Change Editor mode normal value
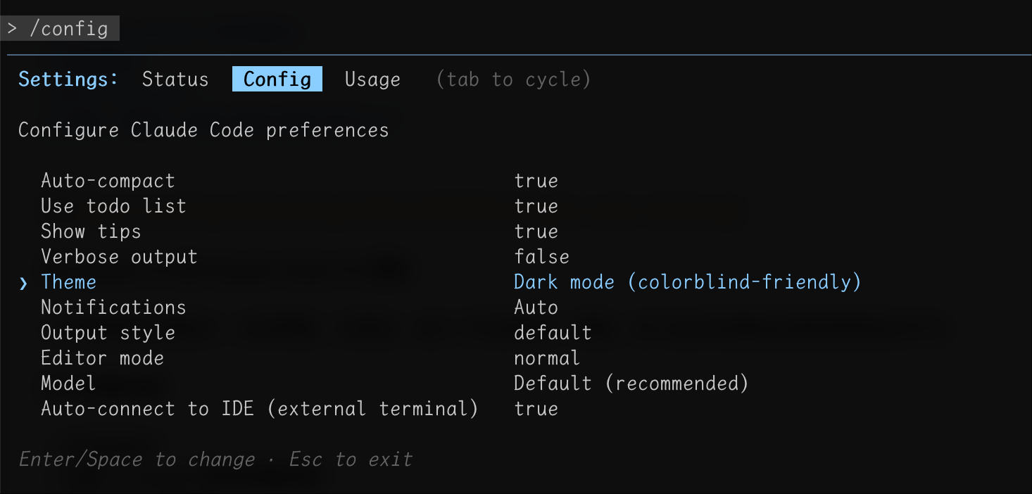Screen dimensions: 1032x494 pyautogui.click(x=547, y=358)
